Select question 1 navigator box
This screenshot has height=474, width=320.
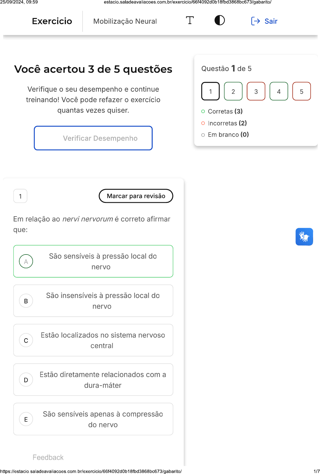click(x=210, y=91)
